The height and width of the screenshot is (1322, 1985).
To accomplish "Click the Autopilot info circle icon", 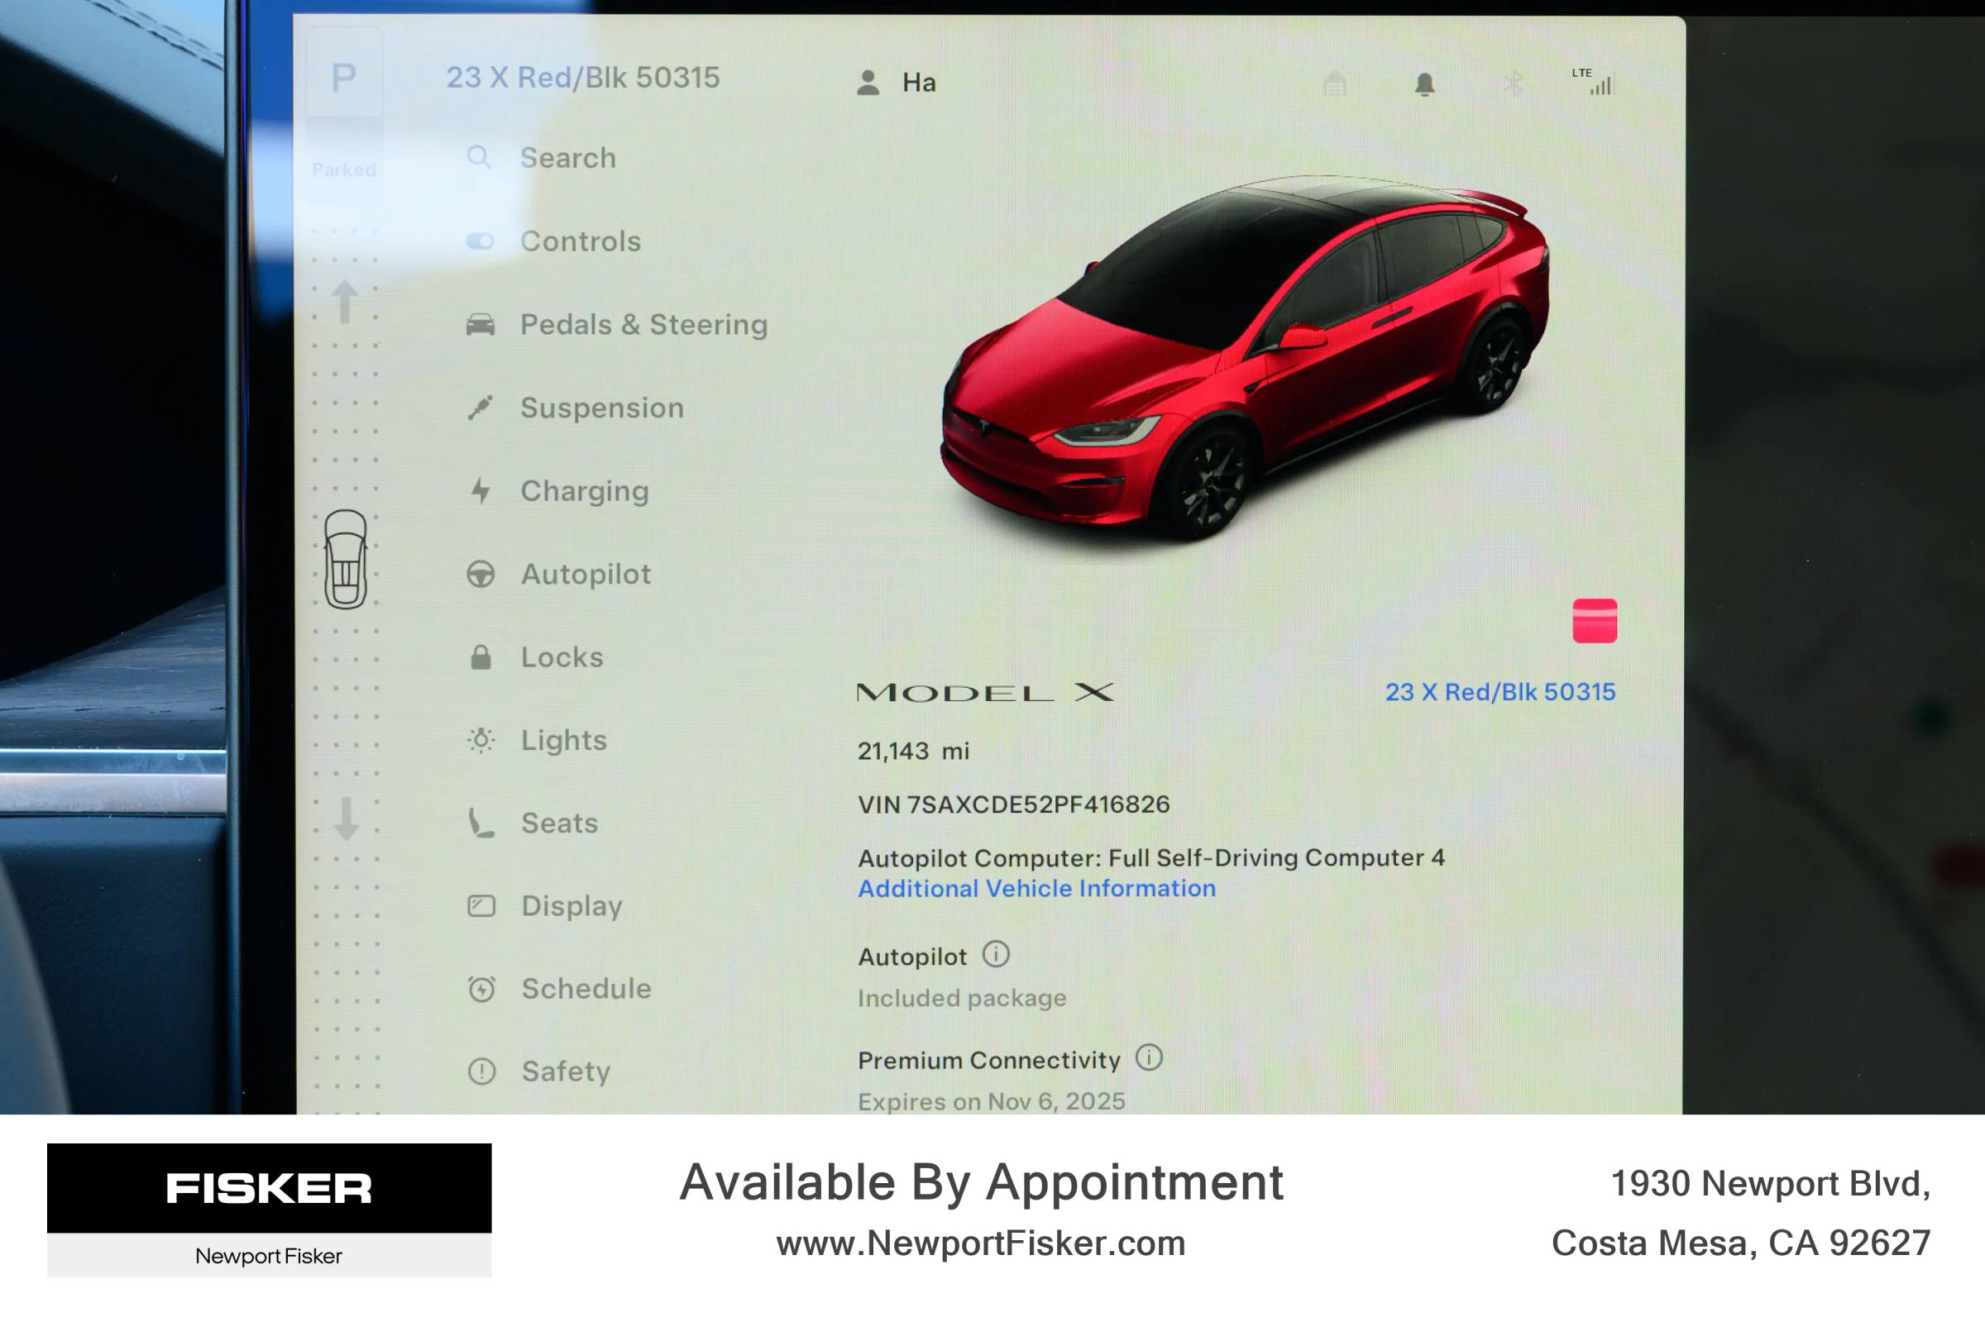I will coord(996,954).
